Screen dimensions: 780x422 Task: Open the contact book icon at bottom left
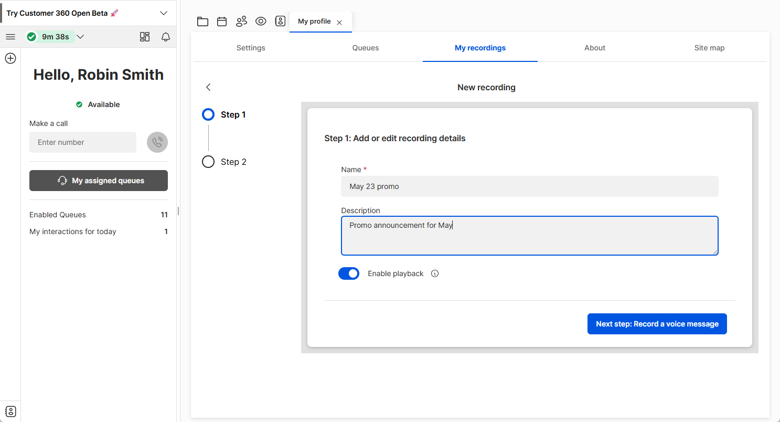(10, 412)
